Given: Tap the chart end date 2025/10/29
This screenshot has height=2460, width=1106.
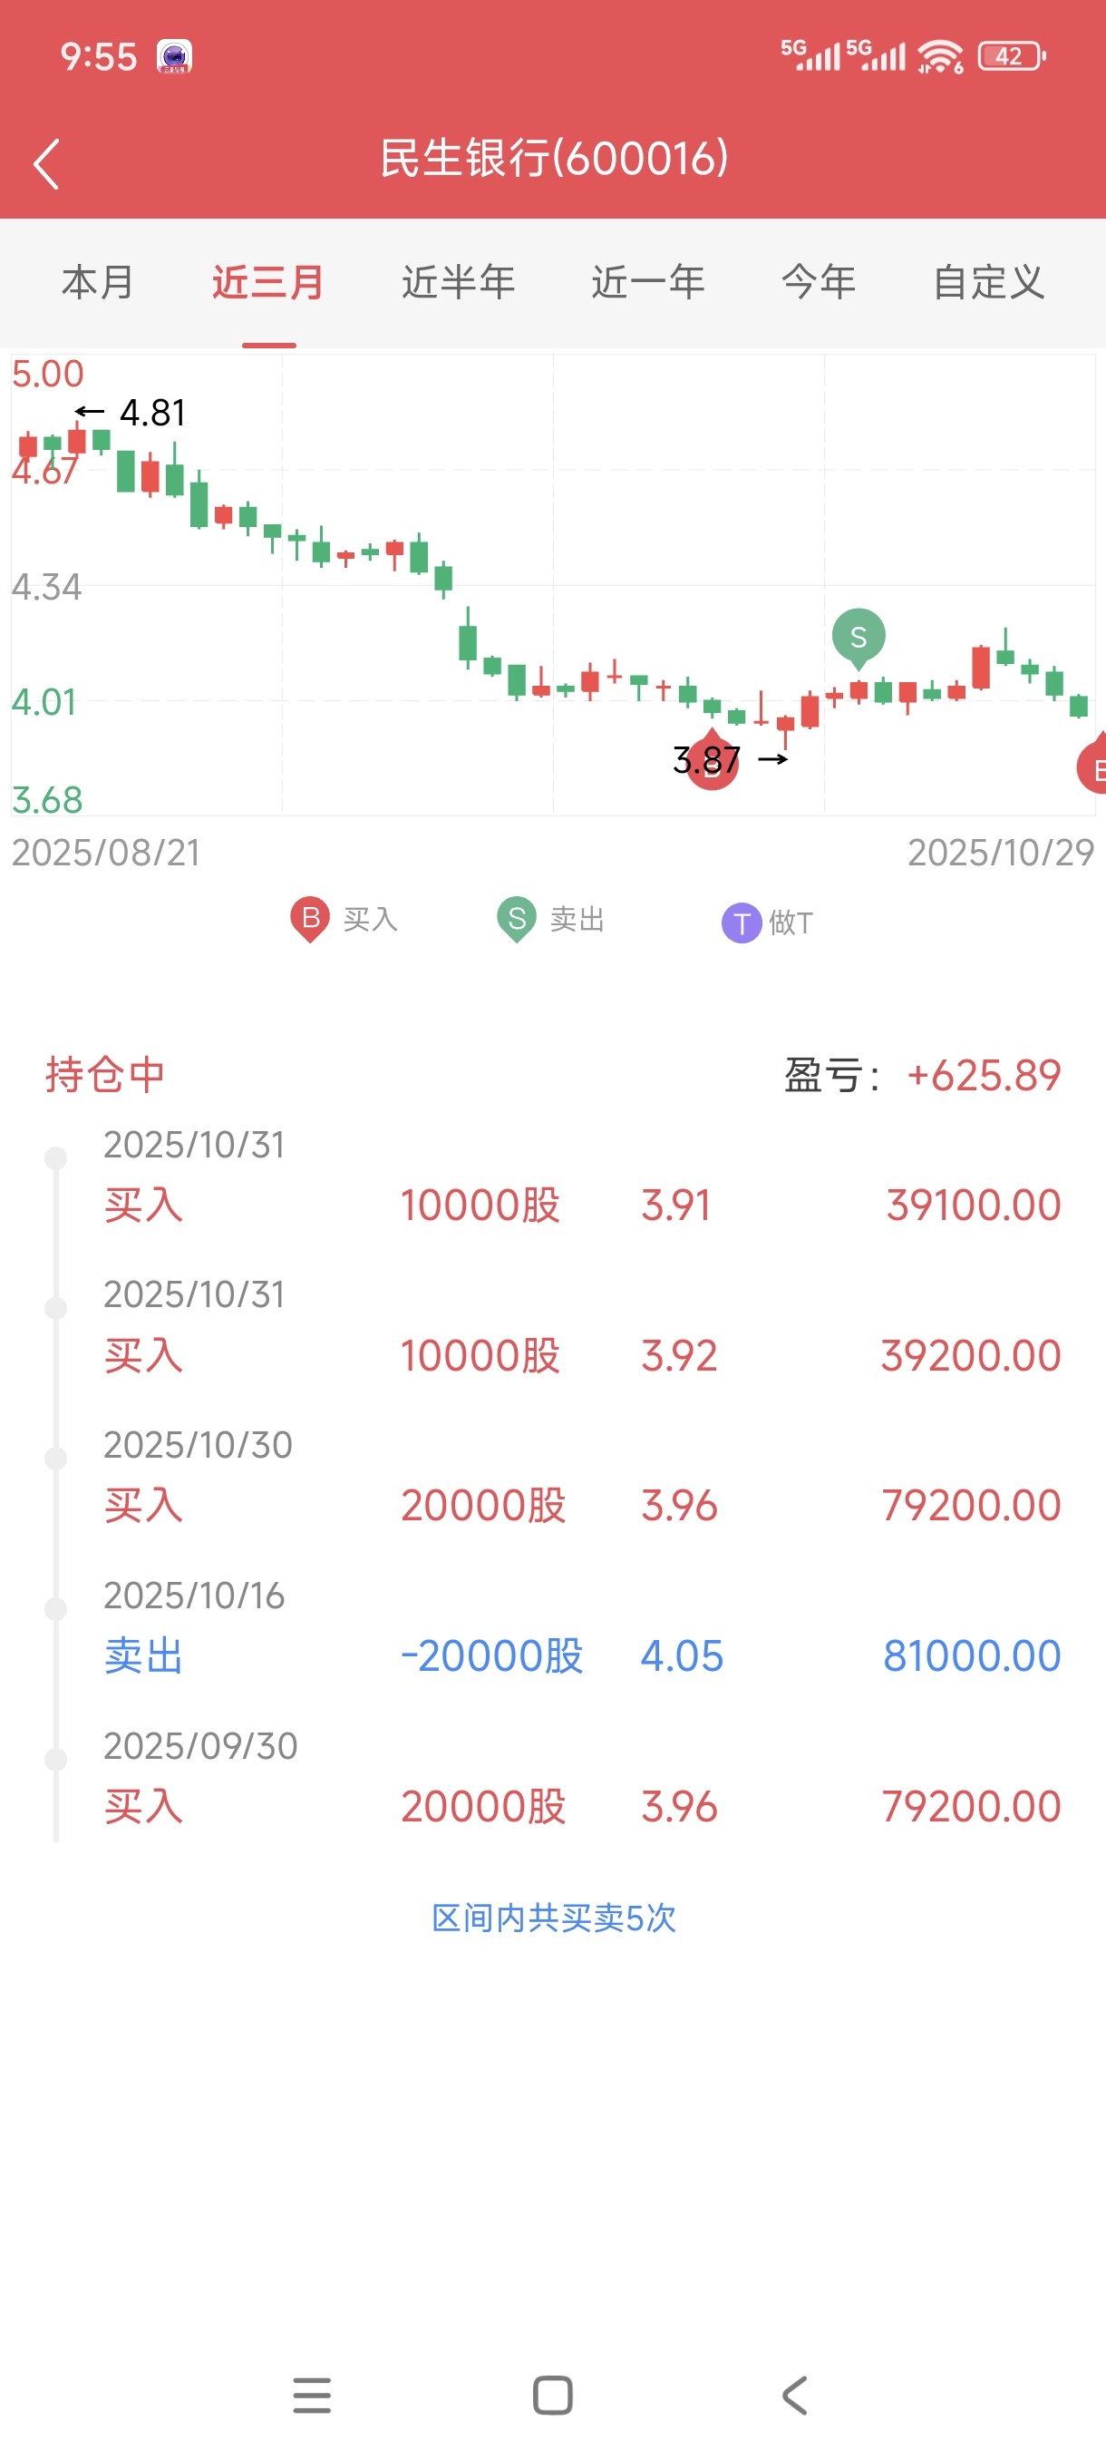Looking at the screenshot, I should pyautogui.click(x=1000, y=853).
